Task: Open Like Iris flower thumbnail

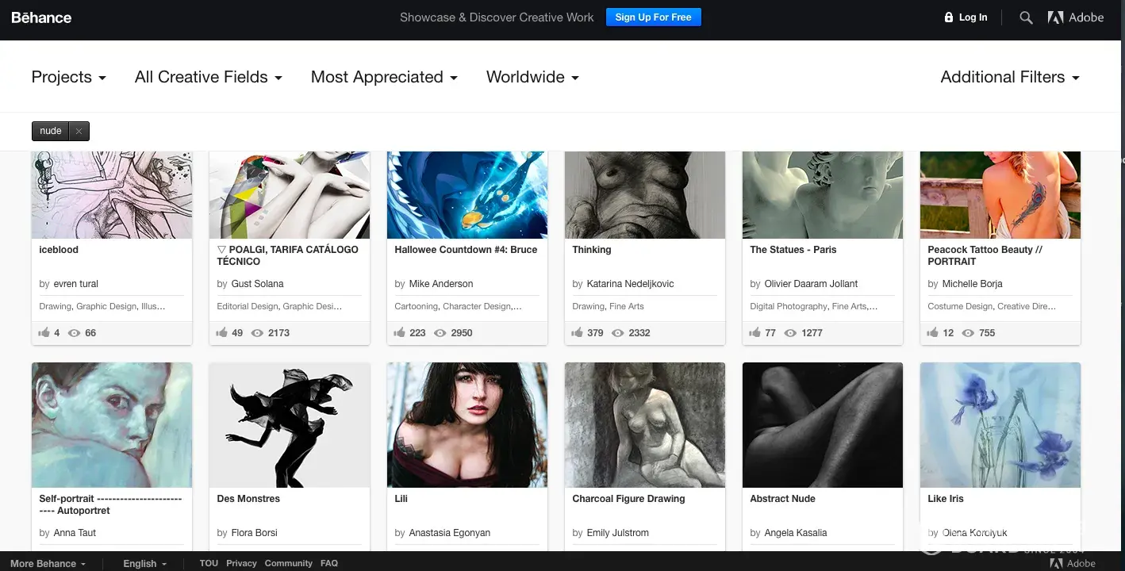Action: click(x=1000, y=425)
